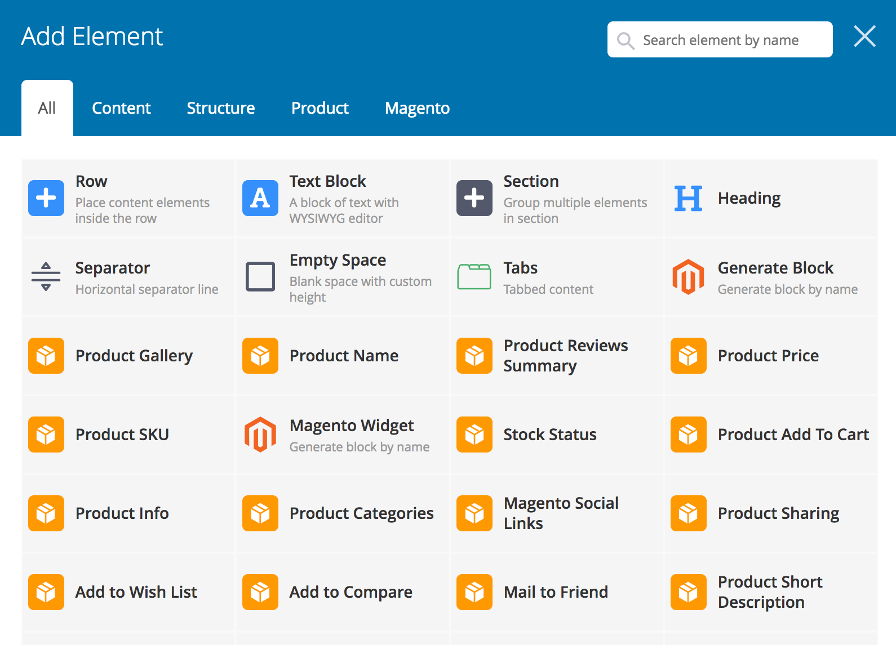
Task: Click the 'Product SKU' label
Action: 122,435
